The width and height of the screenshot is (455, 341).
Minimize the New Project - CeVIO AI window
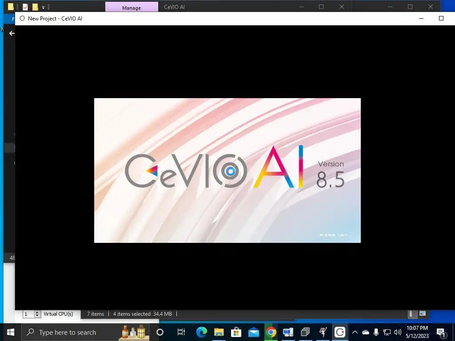(x=421, y=18)
